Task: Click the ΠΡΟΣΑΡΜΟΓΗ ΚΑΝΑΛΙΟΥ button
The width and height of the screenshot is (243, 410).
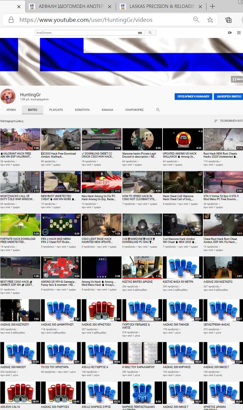Action: click(193, 96)
